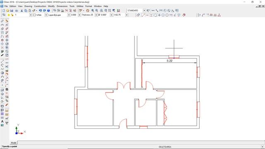Click the Pan hand icon in the toolbar
The width and height of the screenshot is (265, 149).
point(87,10)
